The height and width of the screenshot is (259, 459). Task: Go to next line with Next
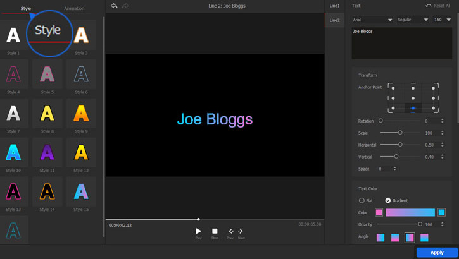[x=241, y=232]
